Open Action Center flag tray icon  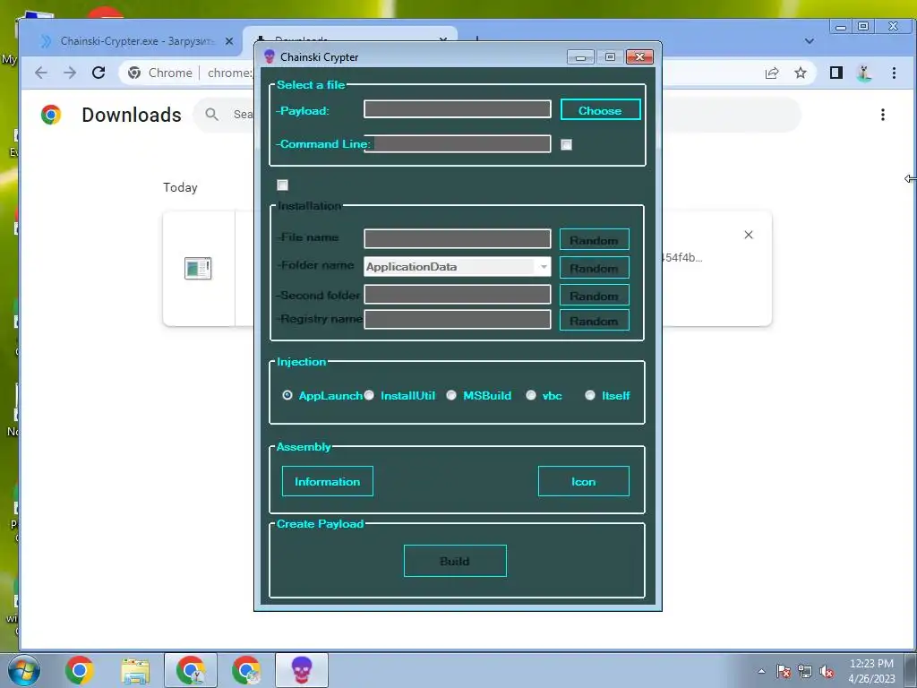[784, 671]
